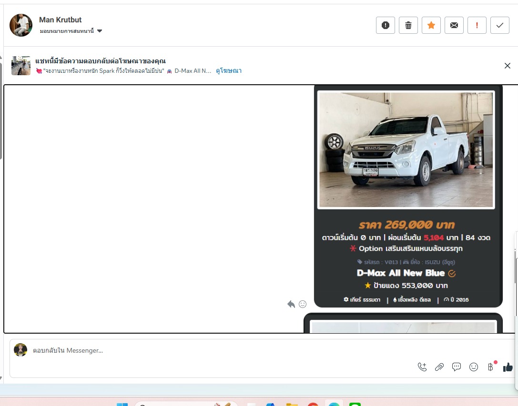Click the page avatar beside reply box

click(x=20, y=350)
